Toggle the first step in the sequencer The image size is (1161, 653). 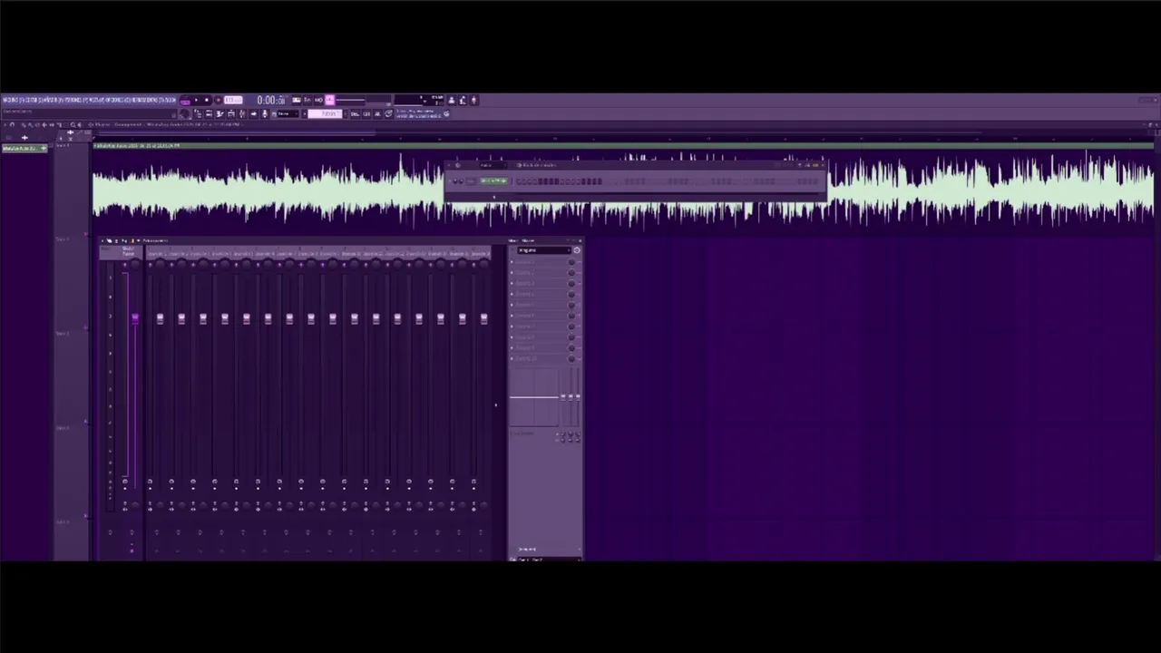tap(519, 181)
